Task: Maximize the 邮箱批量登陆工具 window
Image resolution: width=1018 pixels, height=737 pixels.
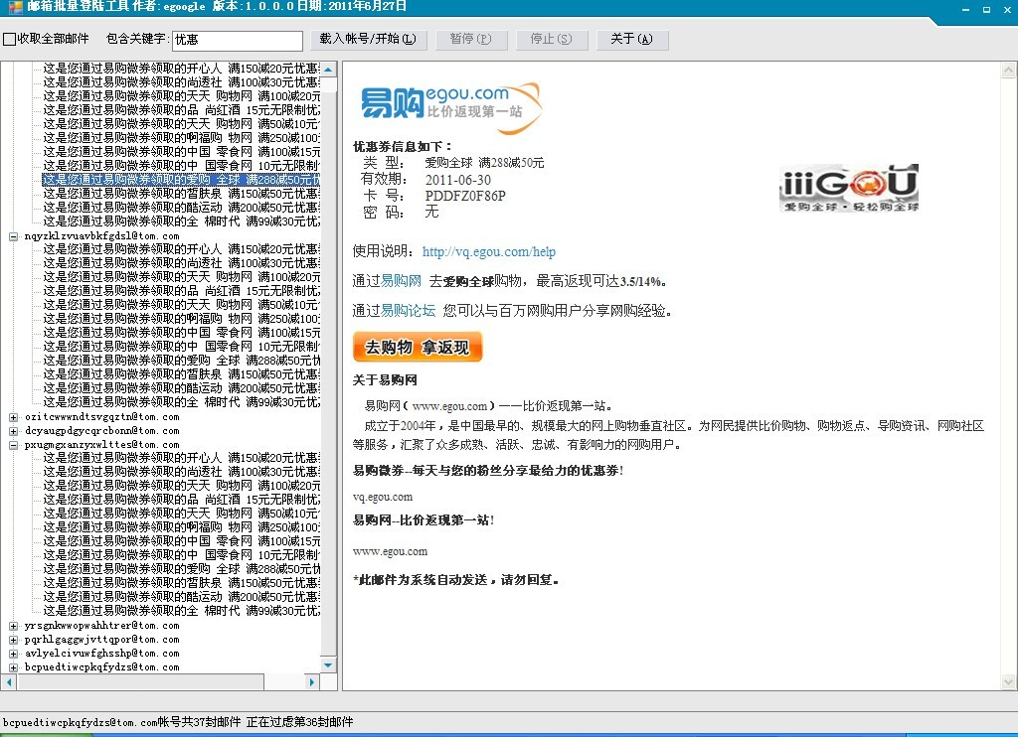Action: pos(987,9)
